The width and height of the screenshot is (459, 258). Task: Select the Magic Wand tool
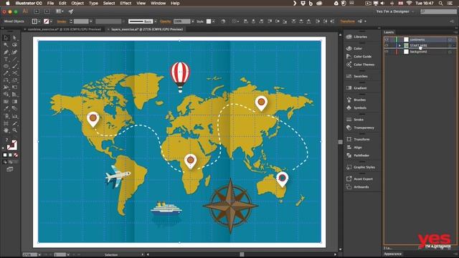(x=6, y=44)
